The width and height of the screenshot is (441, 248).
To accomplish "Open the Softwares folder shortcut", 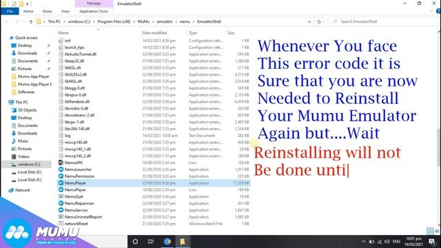I will pos(26,92).
